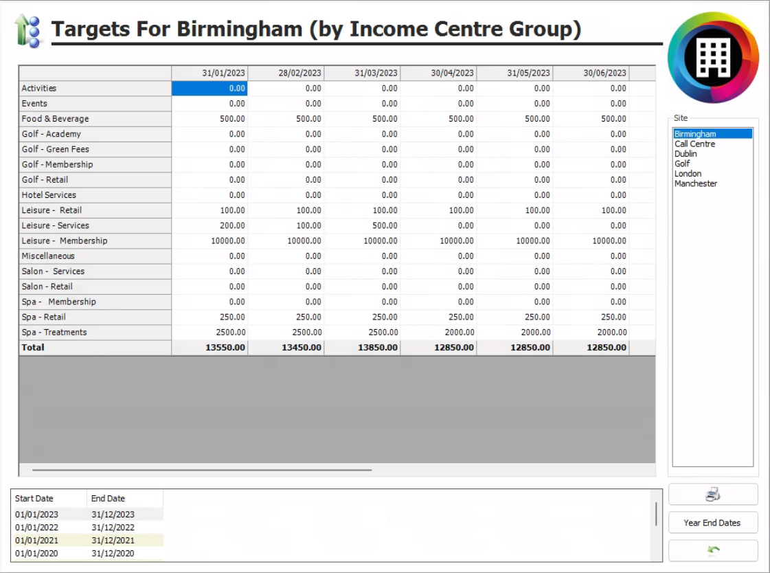Viewport: 770px width, 573px height.
Task: Open Year End Dates
Action: [712, 522]
